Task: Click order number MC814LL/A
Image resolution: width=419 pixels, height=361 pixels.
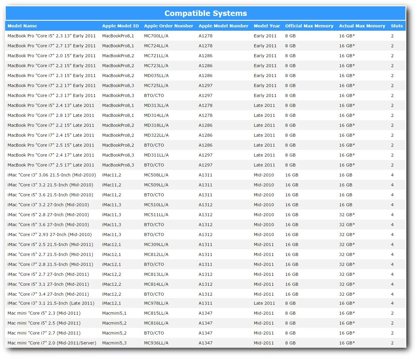Action: (156, 284)
